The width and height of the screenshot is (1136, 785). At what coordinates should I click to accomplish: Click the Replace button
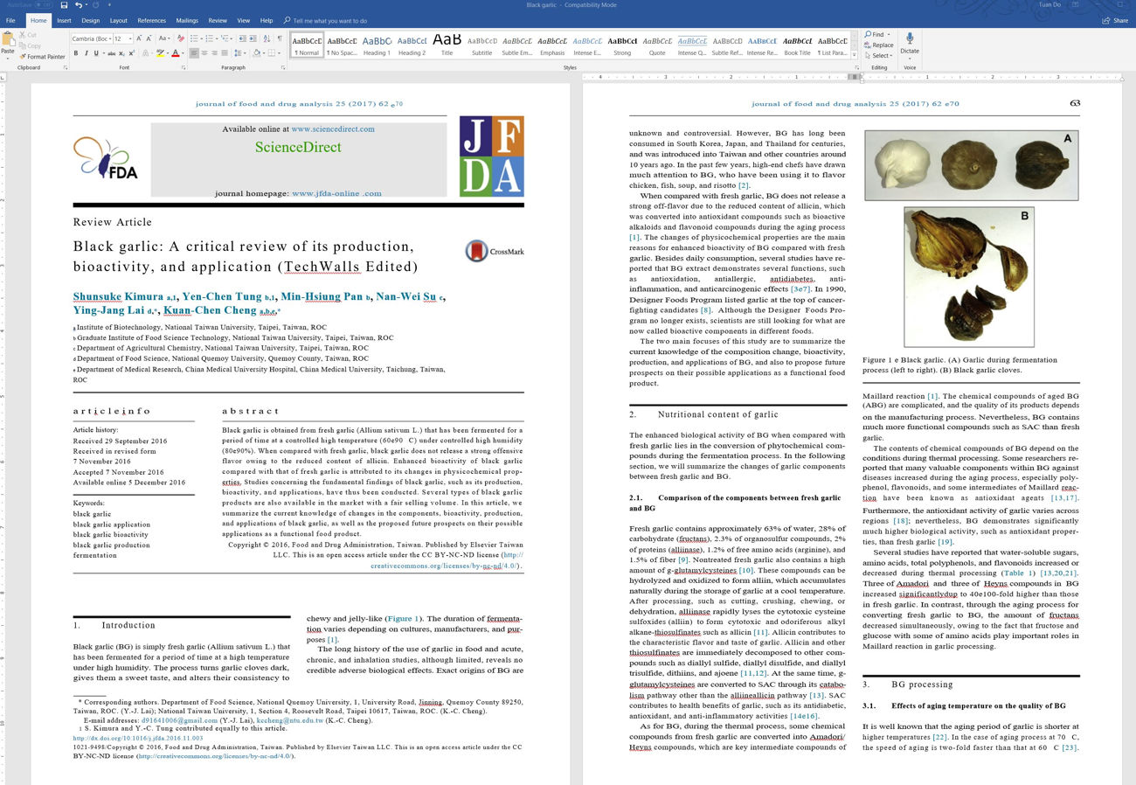point(879,45)
